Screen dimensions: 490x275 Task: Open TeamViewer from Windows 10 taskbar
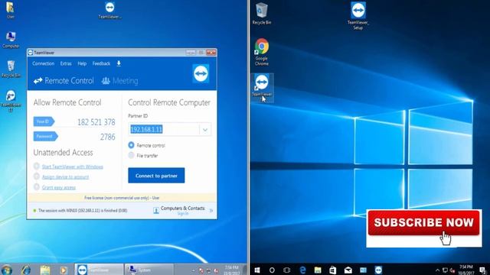click(378, 270)
